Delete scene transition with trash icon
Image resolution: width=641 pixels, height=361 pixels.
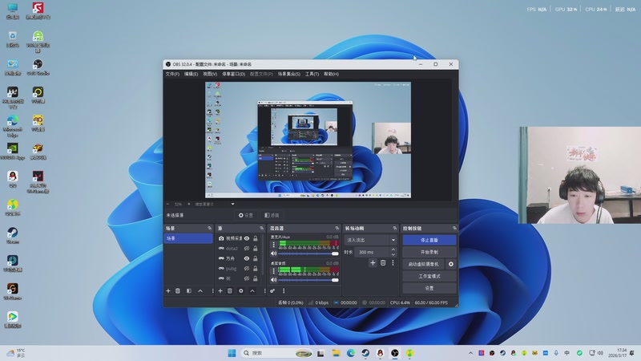(383, 263)
